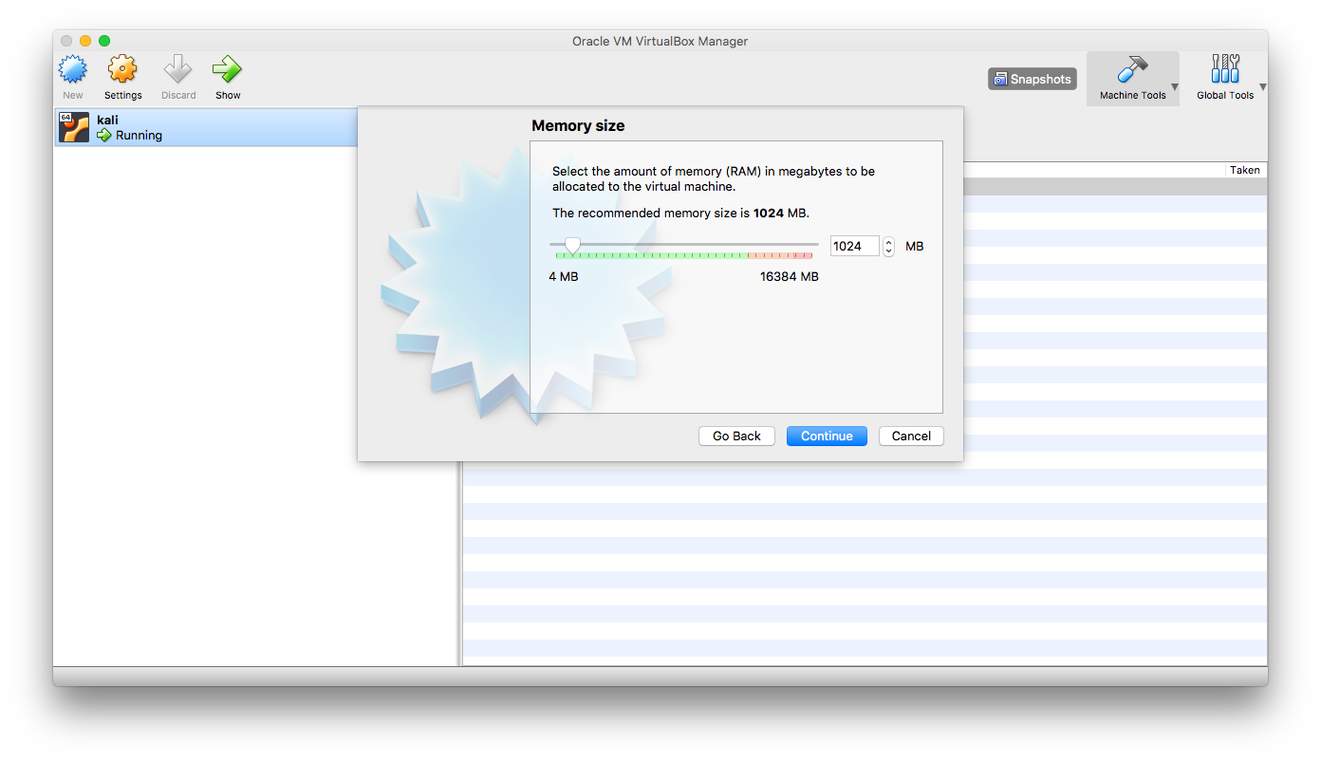Viewport: 1321px width, 762px height.
Task: Click the Go Back button
Action: (x=736, y=436)
